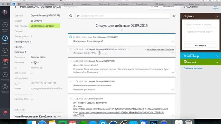Open notifications icon with badge 10
The height and width of the screenshot is (124, 221).
pyautogui.click(x=5, y=113)
